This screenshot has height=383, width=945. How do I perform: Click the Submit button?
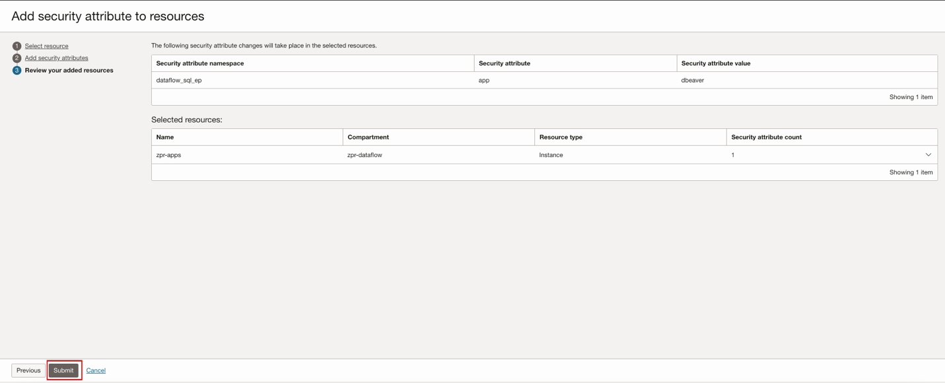coord(63,370)
